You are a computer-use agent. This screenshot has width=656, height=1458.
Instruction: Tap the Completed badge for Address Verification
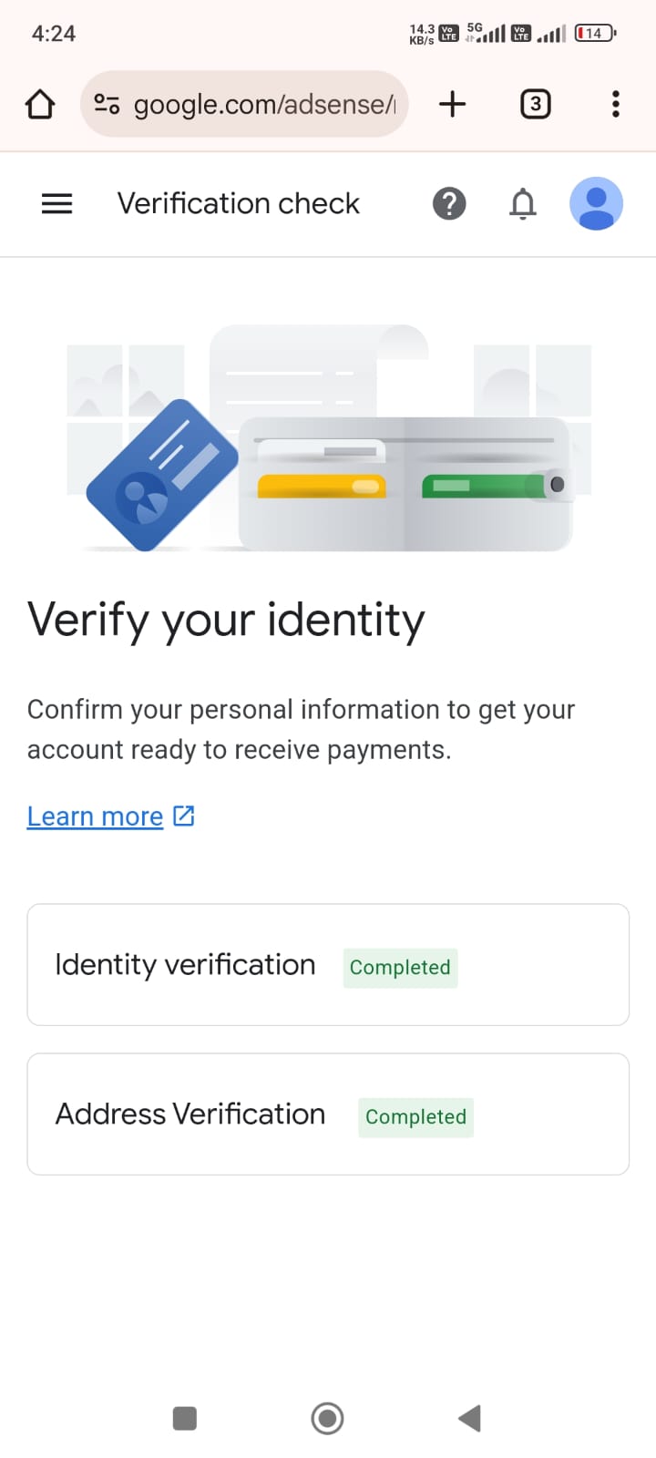tap(415, 1117)
